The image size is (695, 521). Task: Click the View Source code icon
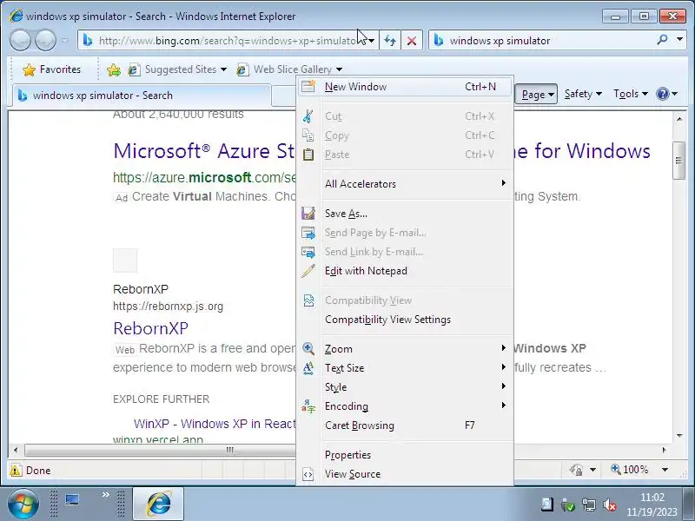308,474
